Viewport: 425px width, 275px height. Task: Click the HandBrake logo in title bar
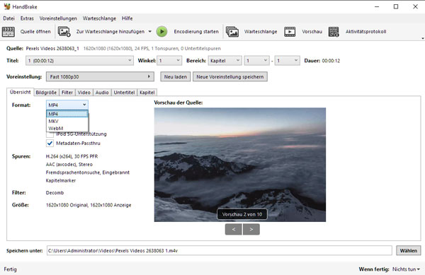[7, 6]
